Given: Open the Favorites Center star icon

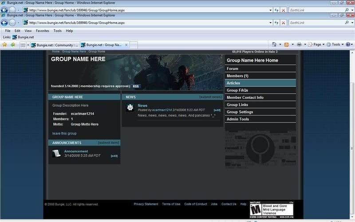Looking at the screenshot, I should coord(5,45).
